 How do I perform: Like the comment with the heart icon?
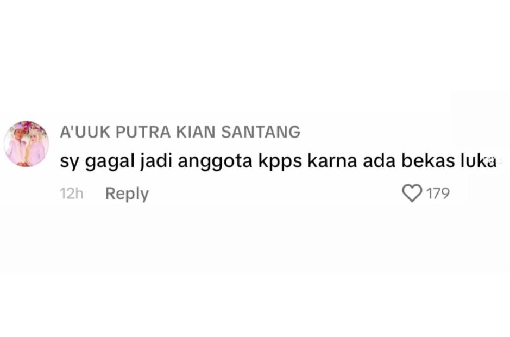(412, 194)
